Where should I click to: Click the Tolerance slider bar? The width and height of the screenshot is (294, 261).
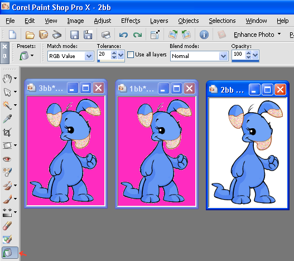click(x=111, y=61)
